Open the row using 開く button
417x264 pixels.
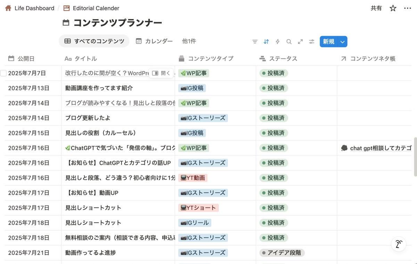(x=161, y=73)
